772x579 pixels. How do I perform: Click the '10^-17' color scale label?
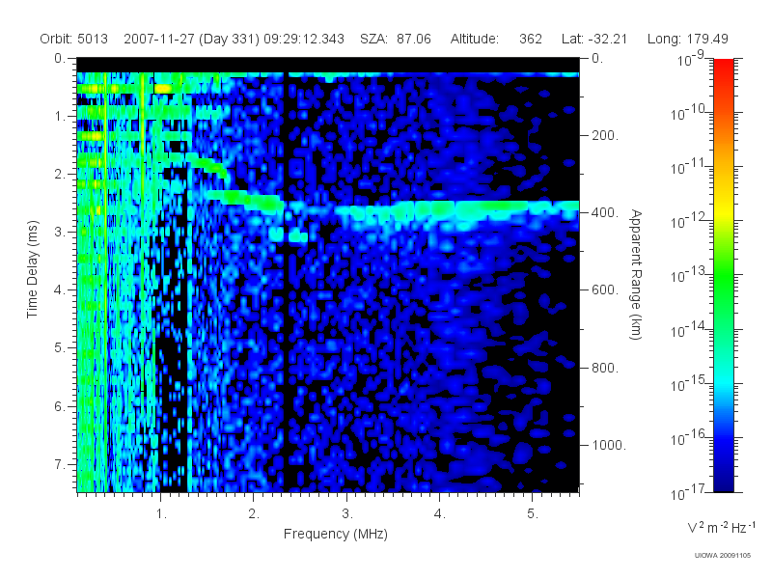(688, 492)
